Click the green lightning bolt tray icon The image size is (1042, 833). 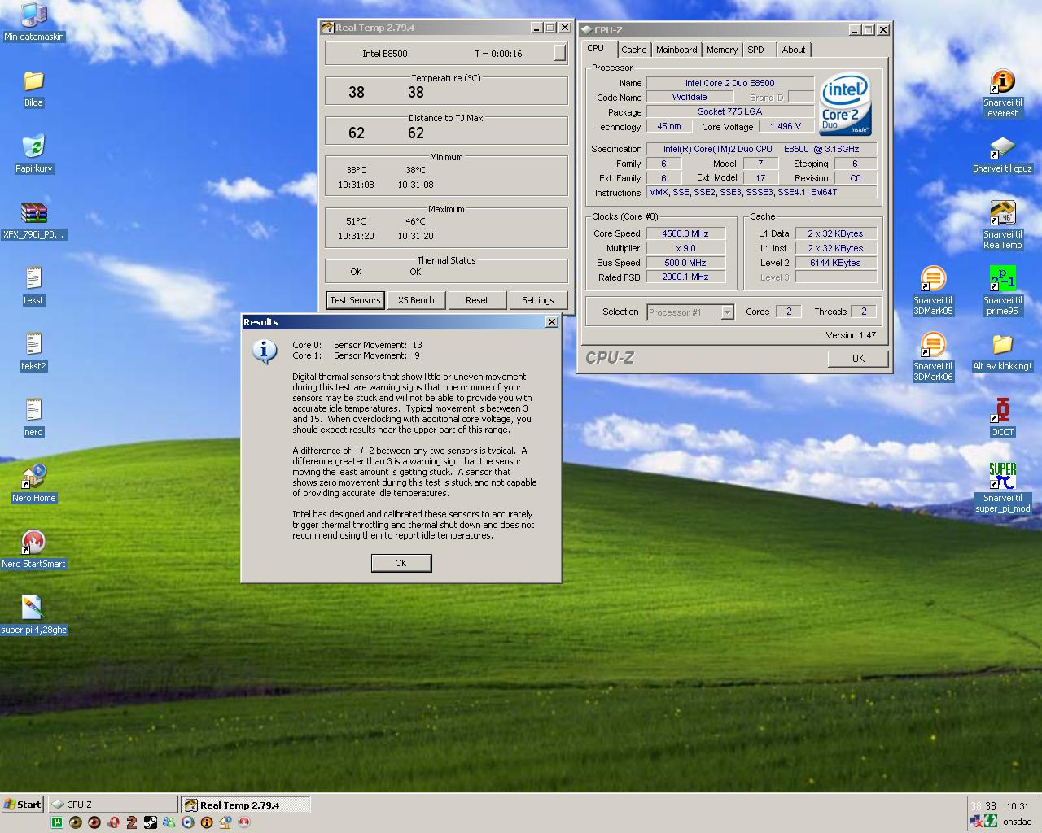coord(991,821)
